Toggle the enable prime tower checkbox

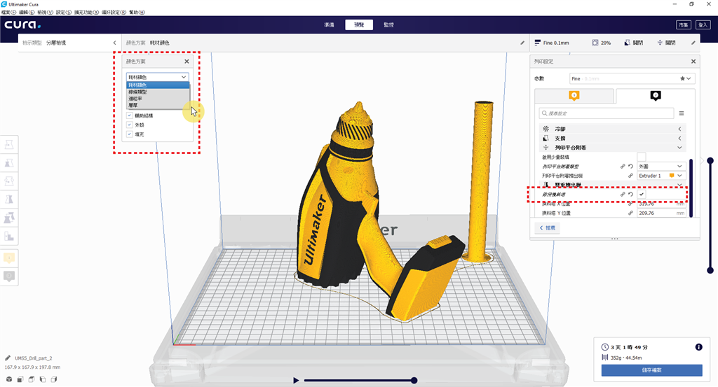(x=641, y=194)
